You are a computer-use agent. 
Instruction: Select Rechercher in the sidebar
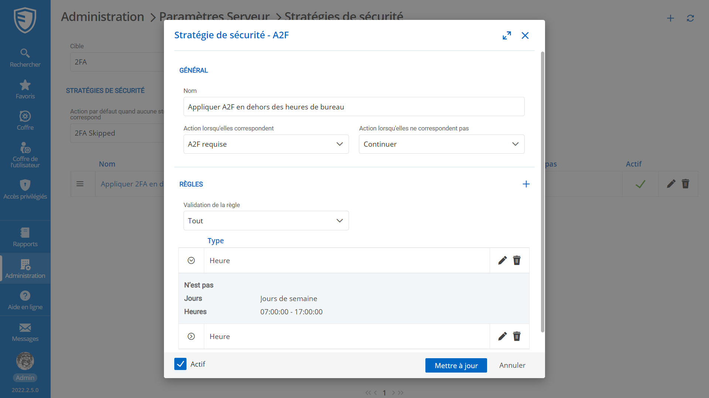tap(25, 58)
